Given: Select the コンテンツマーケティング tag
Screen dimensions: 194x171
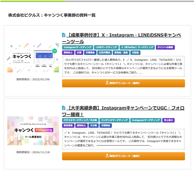Looking at the screenshot, I should click(x=114, y=120).
